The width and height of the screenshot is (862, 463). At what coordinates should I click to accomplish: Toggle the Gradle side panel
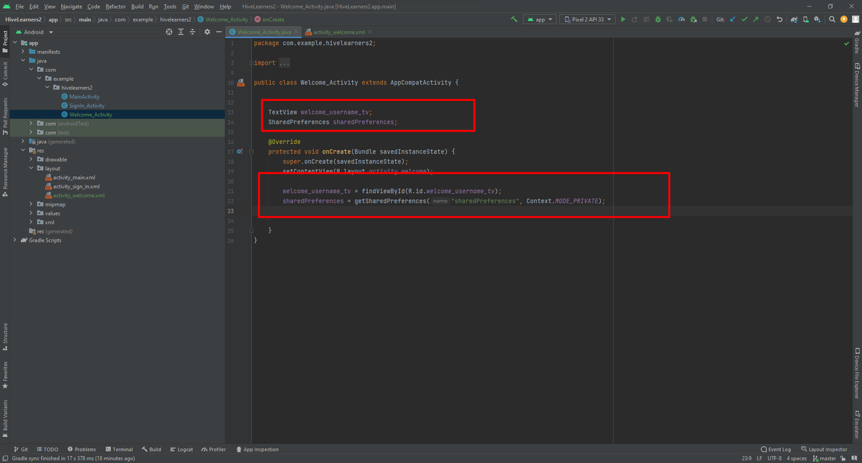tap(857, 42)
